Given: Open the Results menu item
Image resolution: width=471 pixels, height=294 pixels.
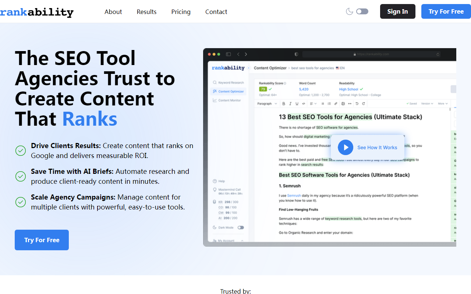Looking at the screenshot, I should pos(146,12).
